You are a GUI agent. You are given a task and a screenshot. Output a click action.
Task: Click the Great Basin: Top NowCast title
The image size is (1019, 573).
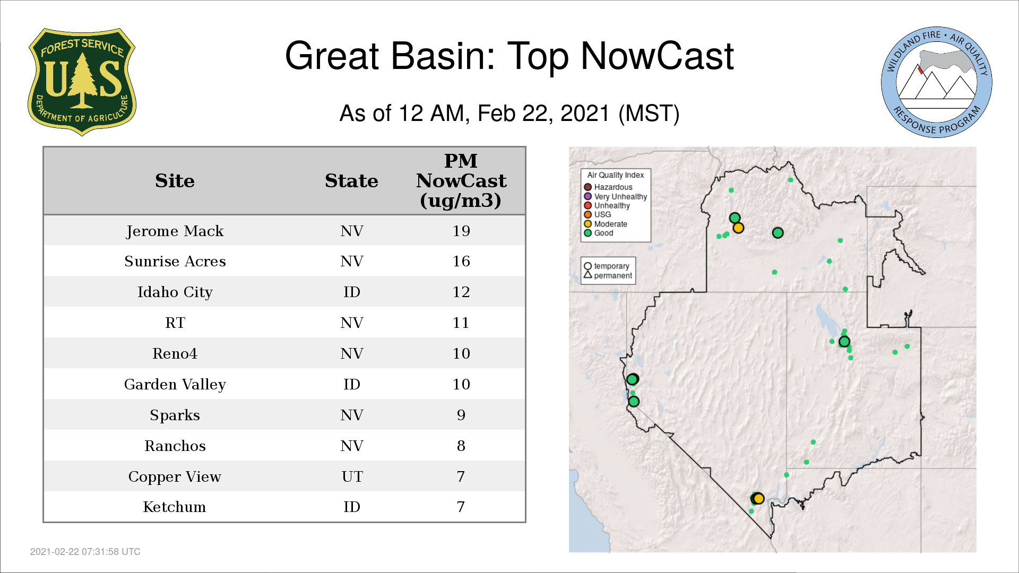tap(509, 56)
